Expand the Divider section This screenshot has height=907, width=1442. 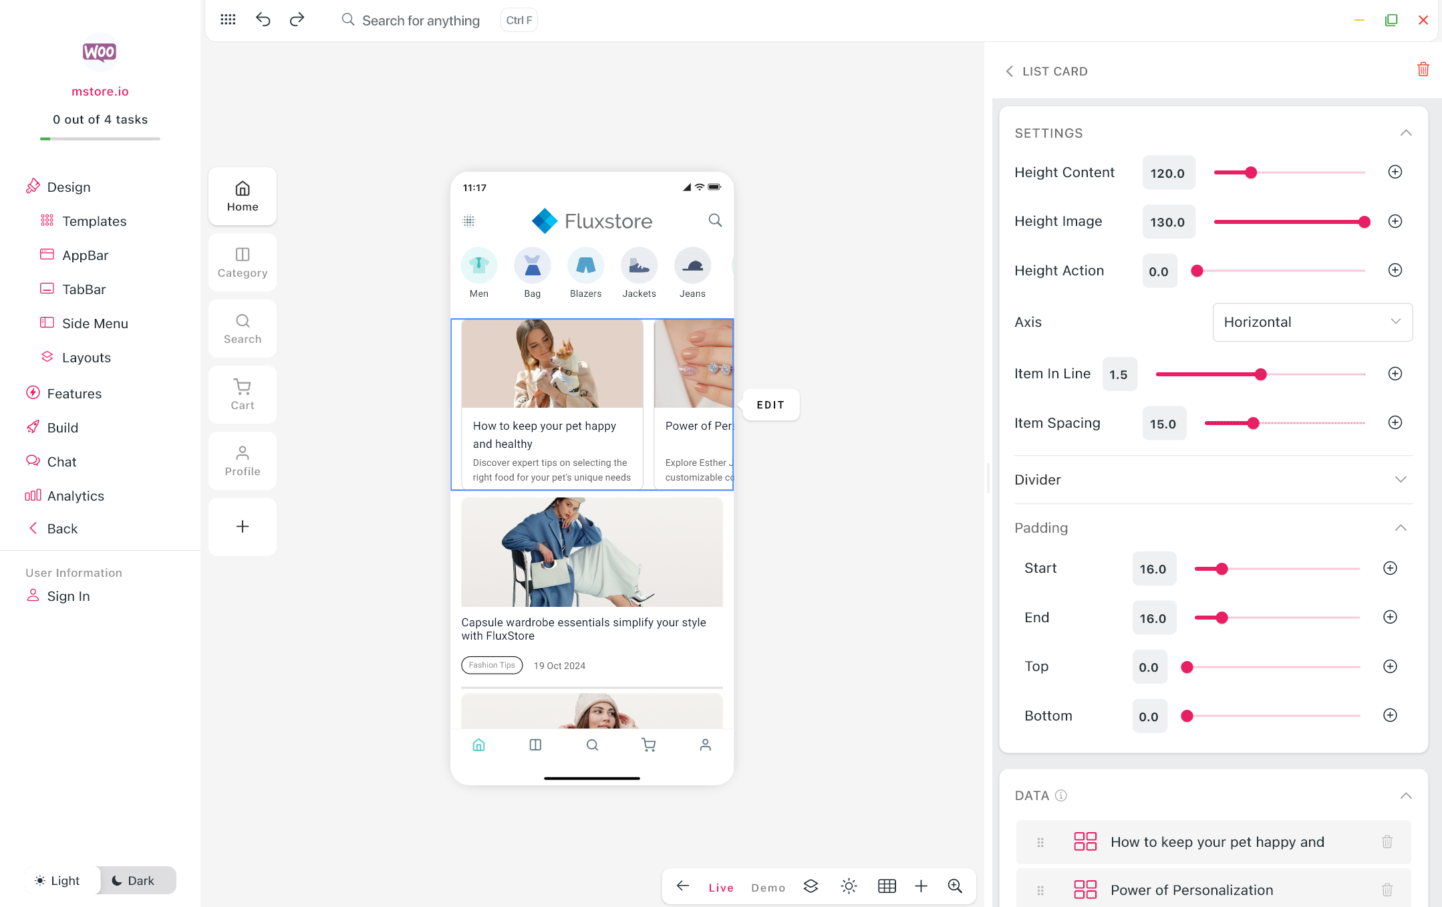tap(1400, 480)
